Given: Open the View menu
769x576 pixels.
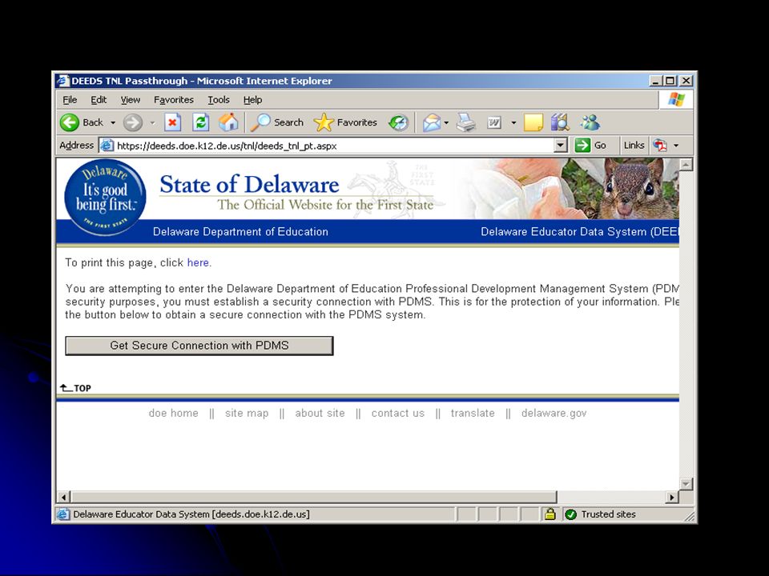Looking at the screenshot, I should click(131, 100).
